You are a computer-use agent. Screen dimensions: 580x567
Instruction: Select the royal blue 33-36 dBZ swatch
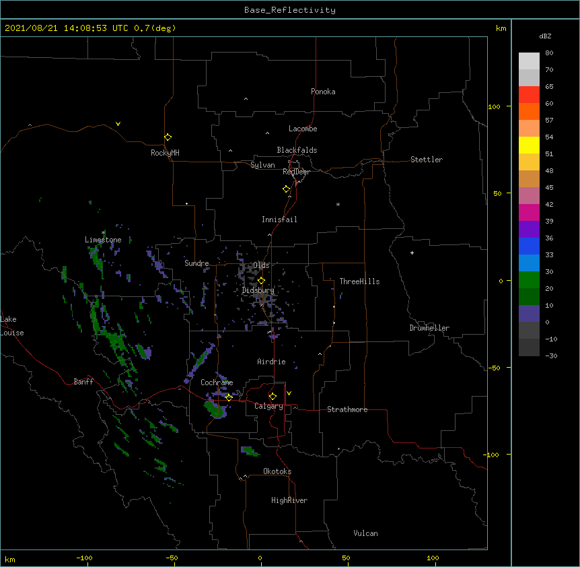click(x=529, y=246)
